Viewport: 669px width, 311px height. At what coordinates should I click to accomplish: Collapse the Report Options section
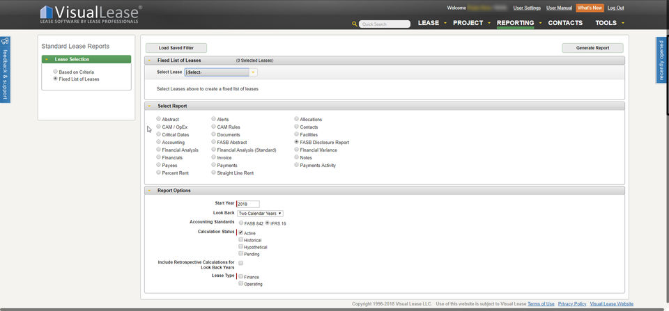[x=149, y=191]
